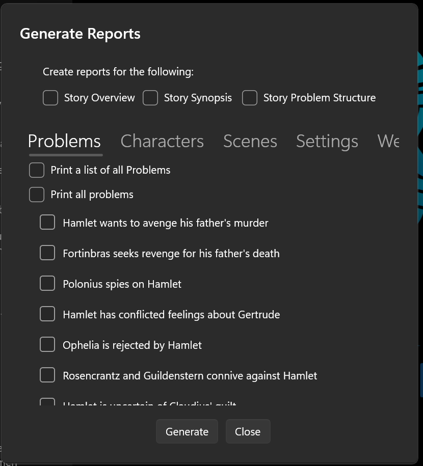Select Hamlet's conflicted feelings about Gertrude problem
This screenshot has height=466, width=423.
coord(47,314)
